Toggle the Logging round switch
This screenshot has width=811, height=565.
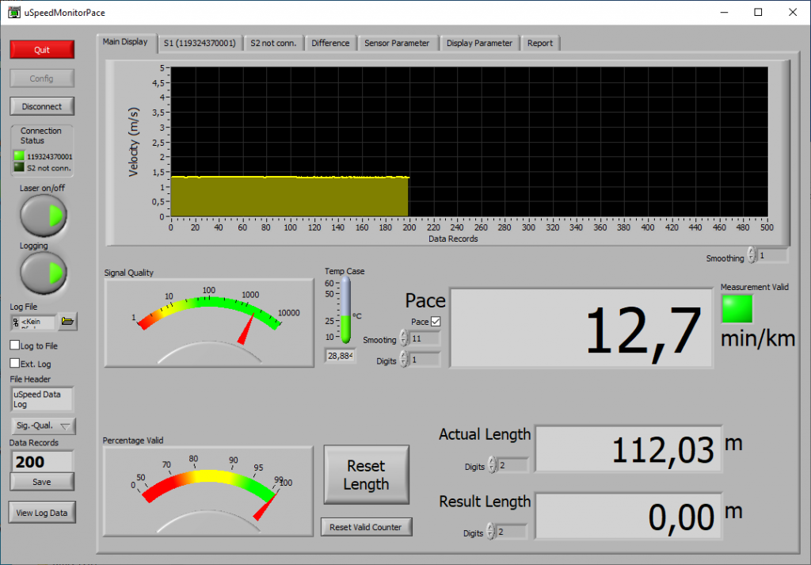(43, 273)
